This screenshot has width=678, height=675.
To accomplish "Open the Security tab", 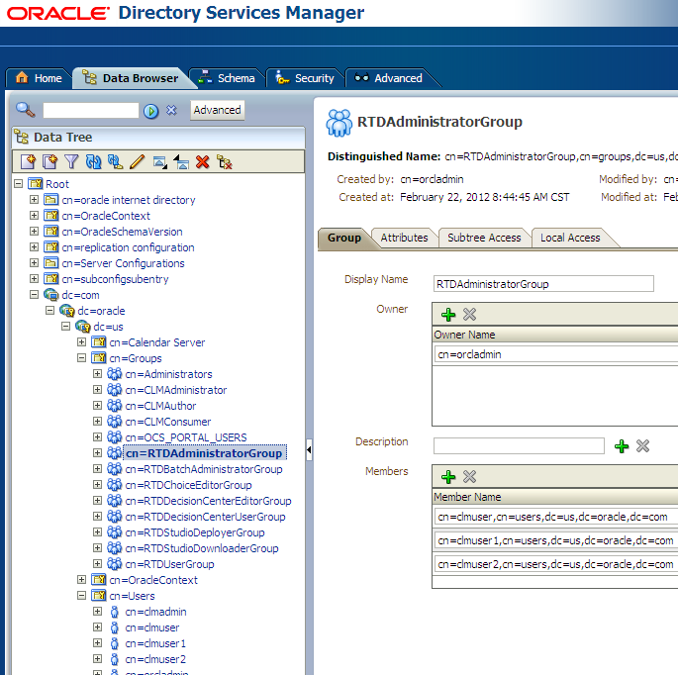I will [x=305, y=78].
